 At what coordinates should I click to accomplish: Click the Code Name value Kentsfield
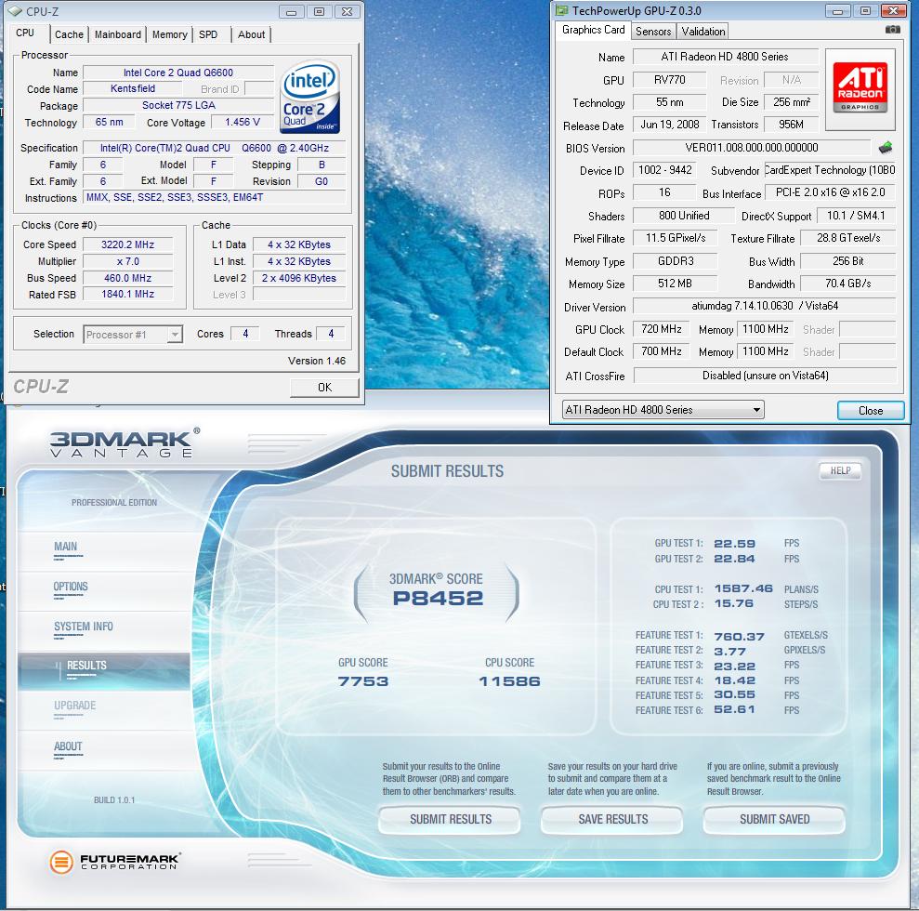133,88
